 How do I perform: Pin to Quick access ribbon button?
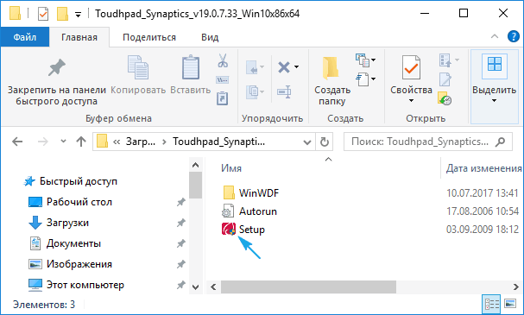pyautogui.click(x=56, y=81)
